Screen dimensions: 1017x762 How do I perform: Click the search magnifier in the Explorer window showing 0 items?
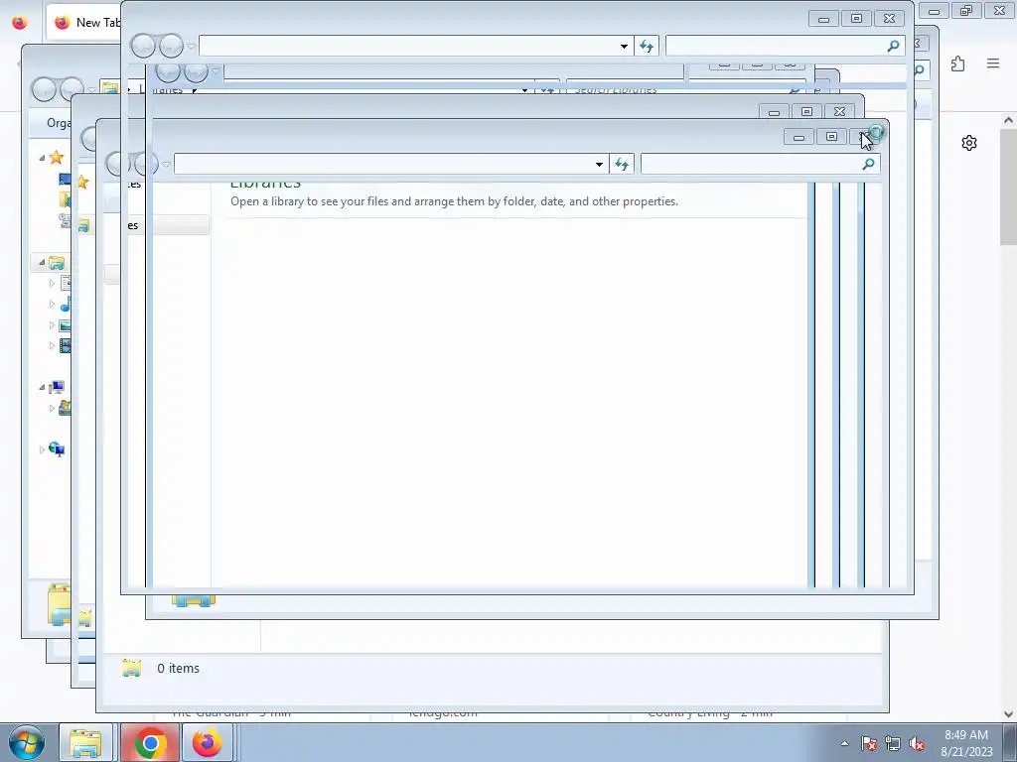[x=868, y=164]
